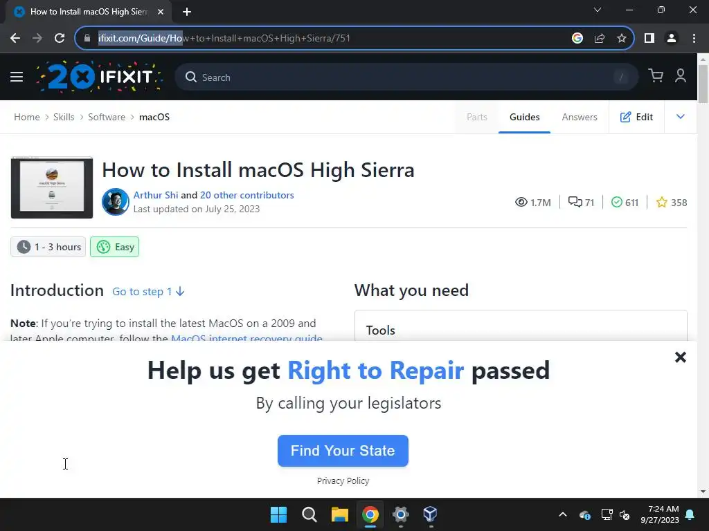Click the guide thumbnail image
Screen dimensions: 709x531
point(52,187)
